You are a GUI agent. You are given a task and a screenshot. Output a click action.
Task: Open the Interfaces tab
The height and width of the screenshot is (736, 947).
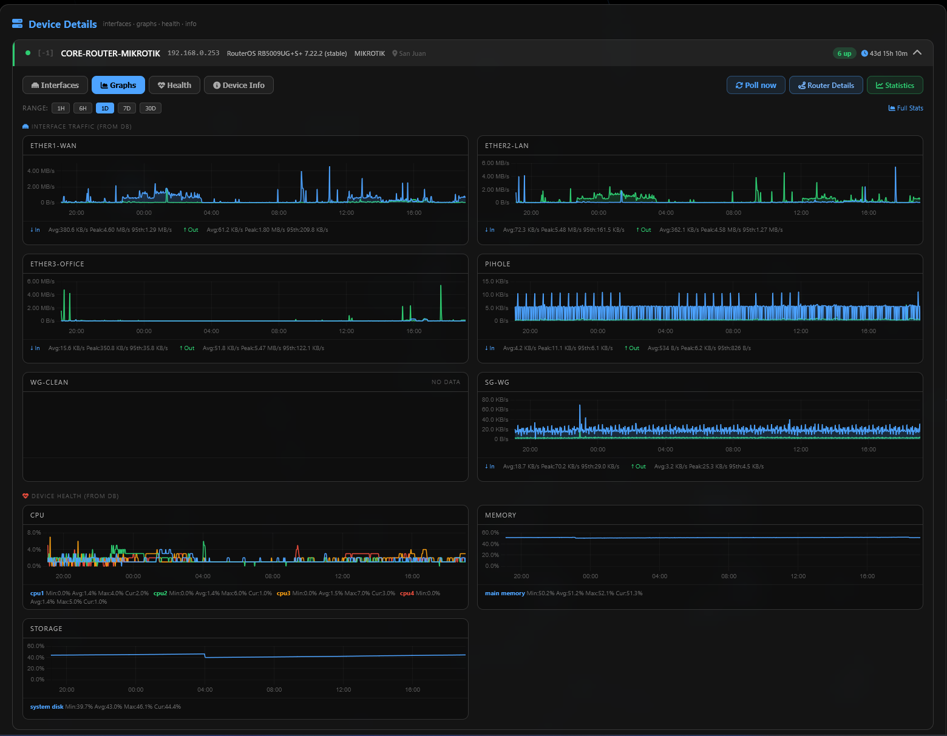(55, 85)
